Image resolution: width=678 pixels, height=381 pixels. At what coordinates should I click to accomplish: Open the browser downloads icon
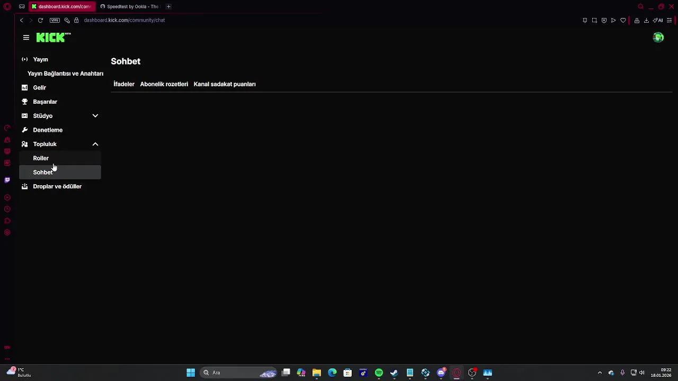[x=646, y=20]
